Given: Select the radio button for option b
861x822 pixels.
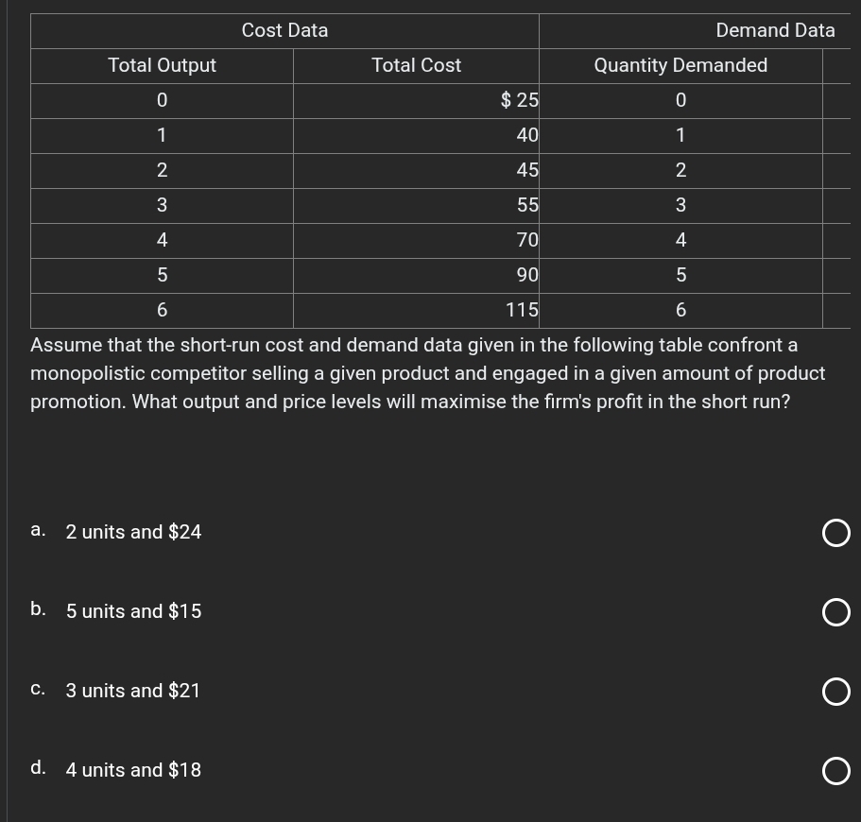Looking at the screenshot, I should click(x=835, y=611).
